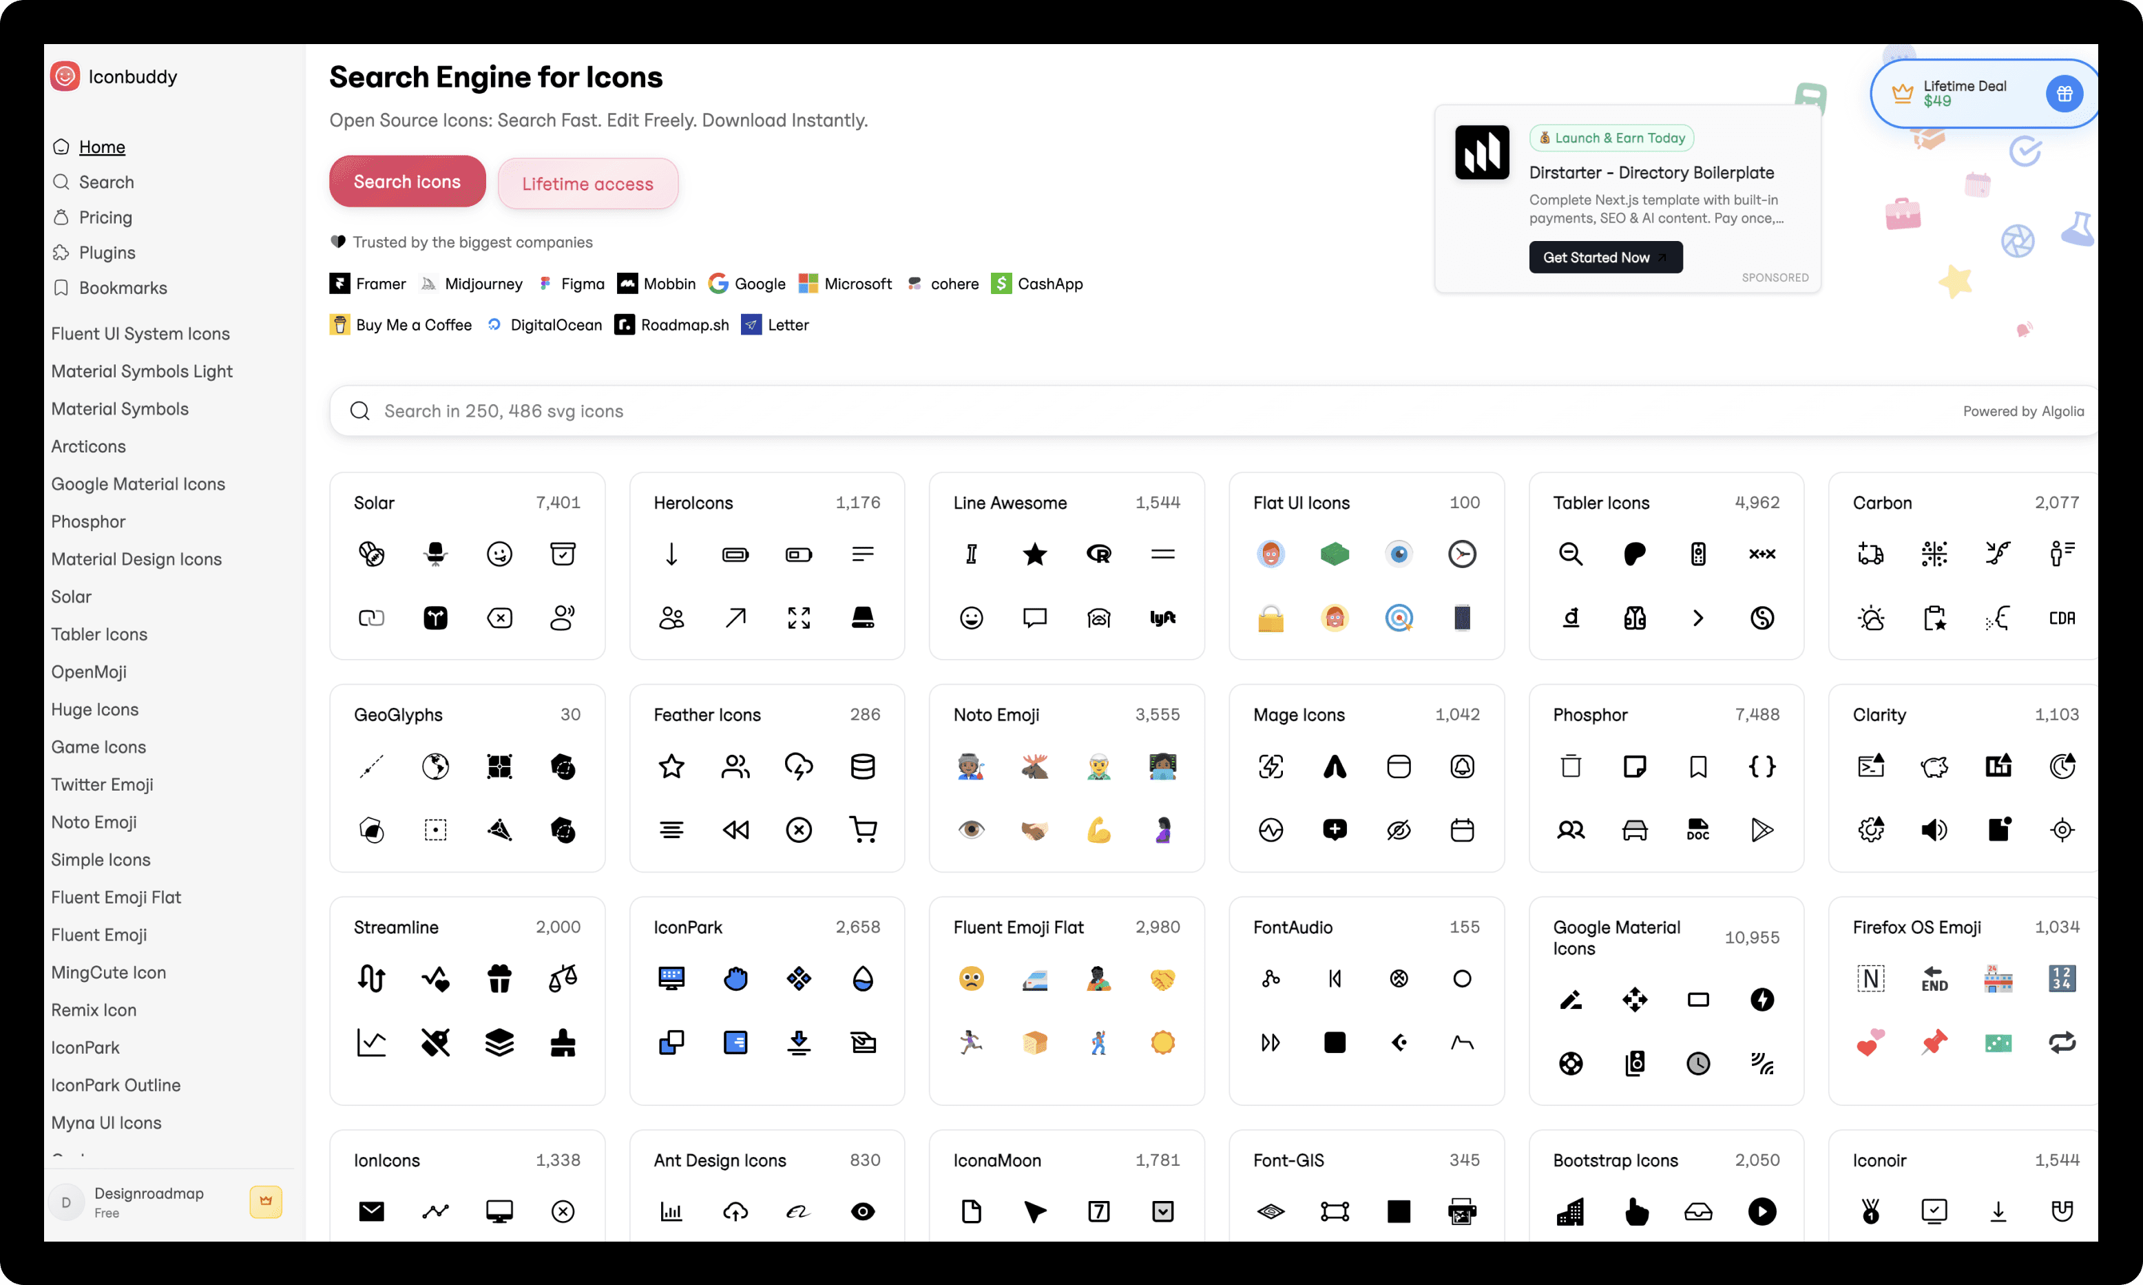Select the play circle icon in Bootstrap Icons

1762,1211
